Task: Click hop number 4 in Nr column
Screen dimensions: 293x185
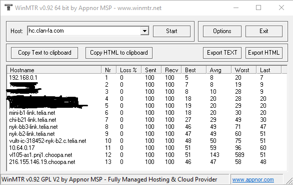Action: click(106, 99)
